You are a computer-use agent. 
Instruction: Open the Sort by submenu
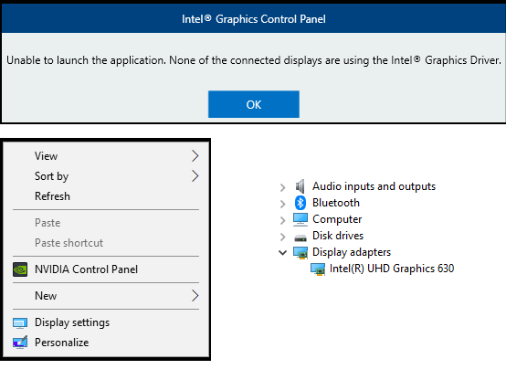(x=106, y=176)
